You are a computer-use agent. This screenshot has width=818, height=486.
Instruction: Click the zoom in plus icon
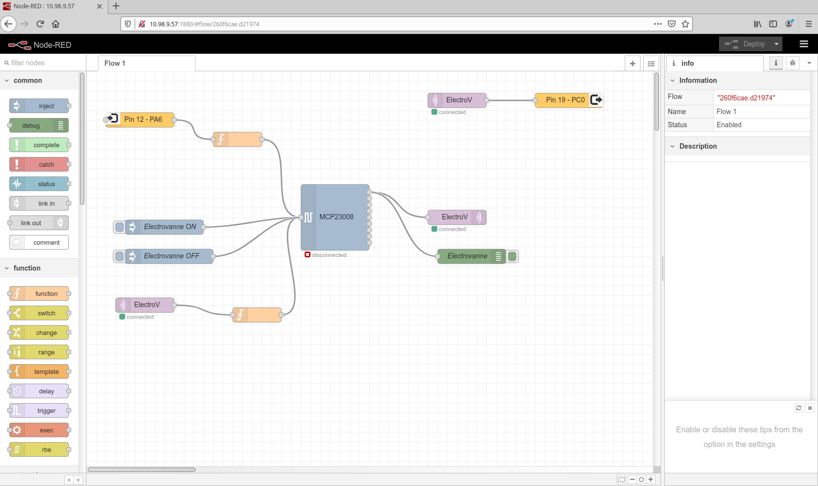coord(651,480)
